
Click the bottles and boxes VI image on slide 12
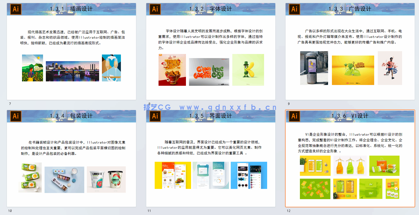[x=393, y=189]
